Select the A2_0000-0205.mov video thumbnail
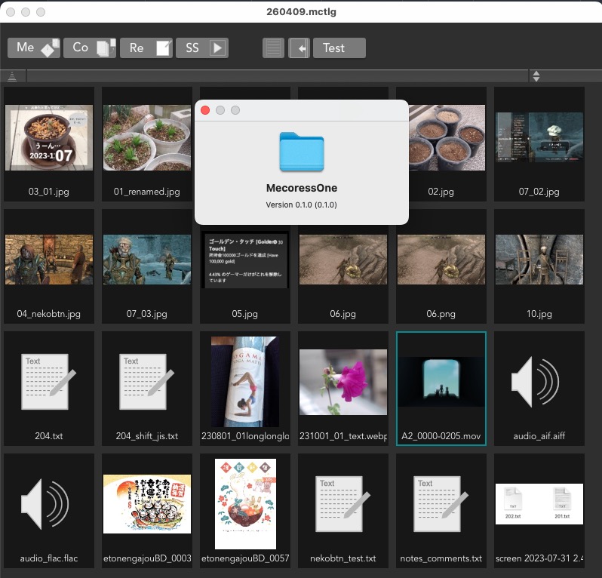602x578 pixels. [x=441, y=383]
